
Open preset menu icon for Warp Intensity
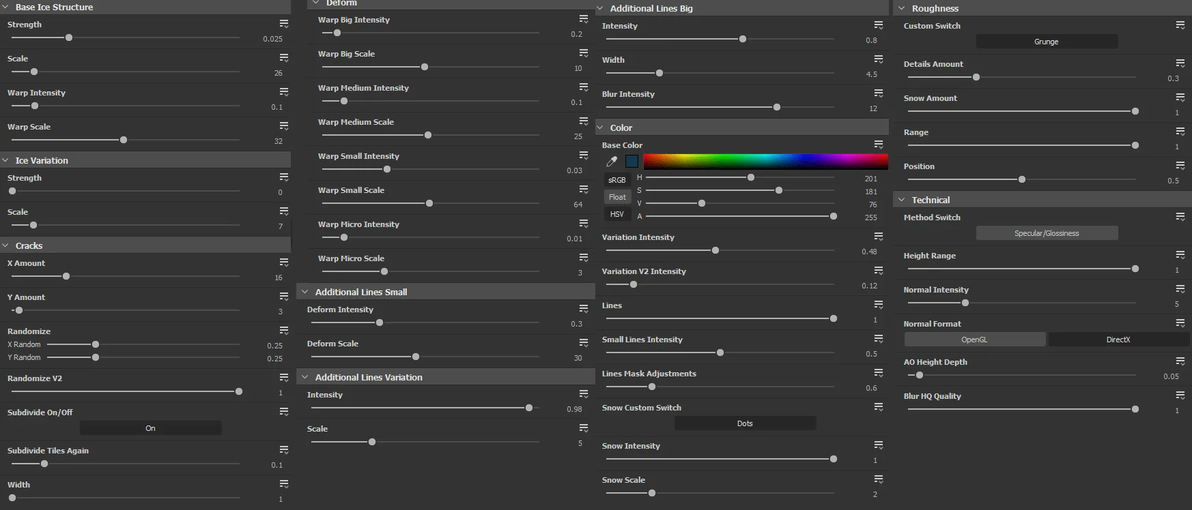coord(284,92)
